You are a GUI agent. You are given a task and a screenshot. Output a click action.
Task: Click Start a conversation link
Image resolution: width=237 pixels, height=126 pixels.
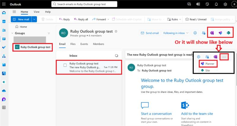tap(156, 114)
